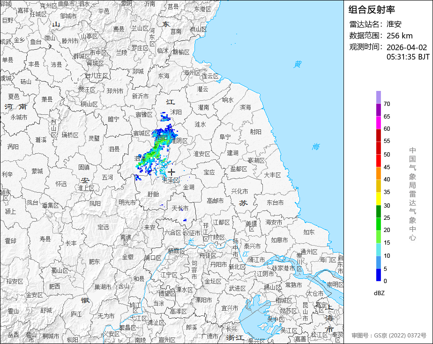Screen dimensions: 433x344
Task: Click the 审图号 GS京 (2022) 0372号 text
Action: [389, 336]
